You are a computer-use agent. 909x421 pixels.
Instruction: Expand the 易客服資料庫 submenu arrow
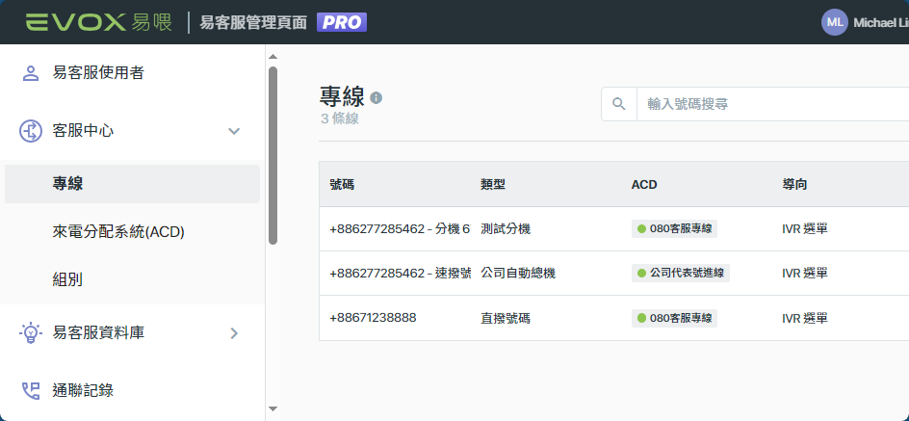pos(234,333)
